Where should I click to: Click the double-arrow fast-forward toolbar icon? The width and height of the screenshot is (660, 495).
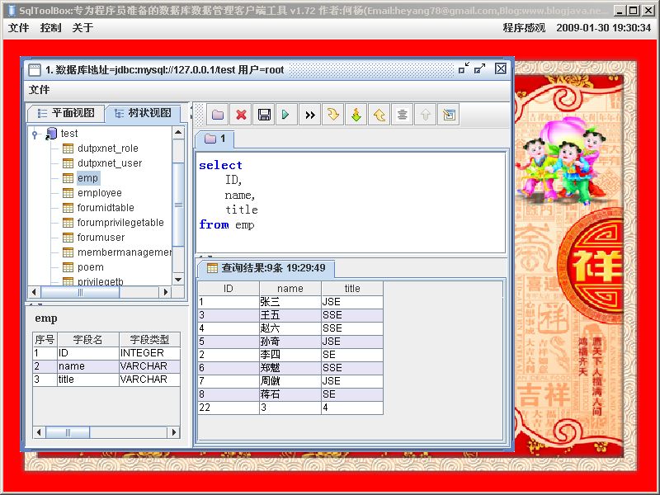tap(310, 115)
